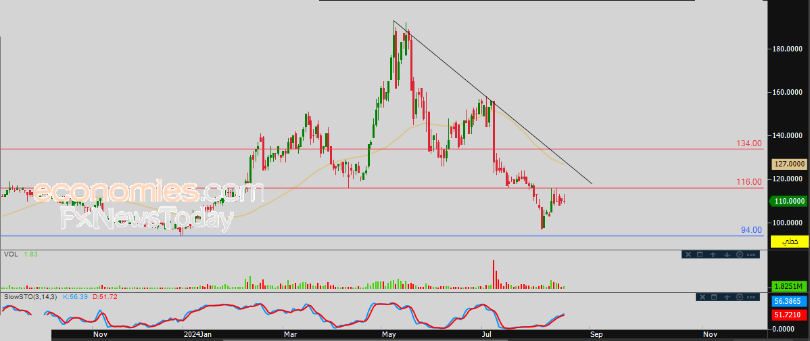Select the 134.00 red resistance line label
This screenshot has height=341, width=810.
(x=748, y=143)
